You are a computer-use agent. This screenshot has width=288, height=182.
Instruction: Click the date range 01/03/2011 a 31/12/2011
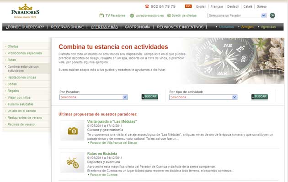tap(105, 158)
